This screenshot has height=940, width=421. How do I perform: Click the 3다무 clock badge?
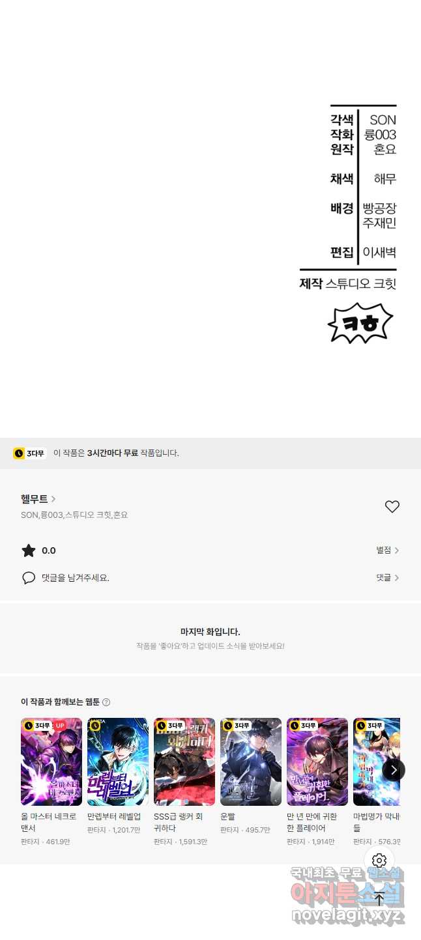pyautogui.click(x=29, y=453)
